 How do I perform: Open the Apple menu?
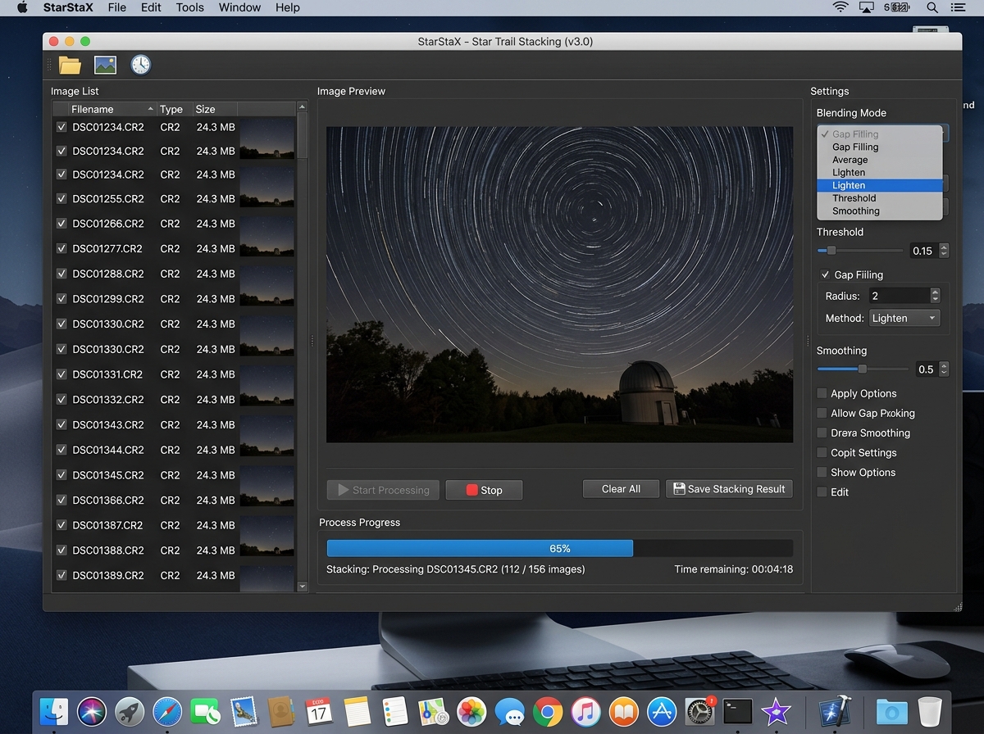coord(22,7)
